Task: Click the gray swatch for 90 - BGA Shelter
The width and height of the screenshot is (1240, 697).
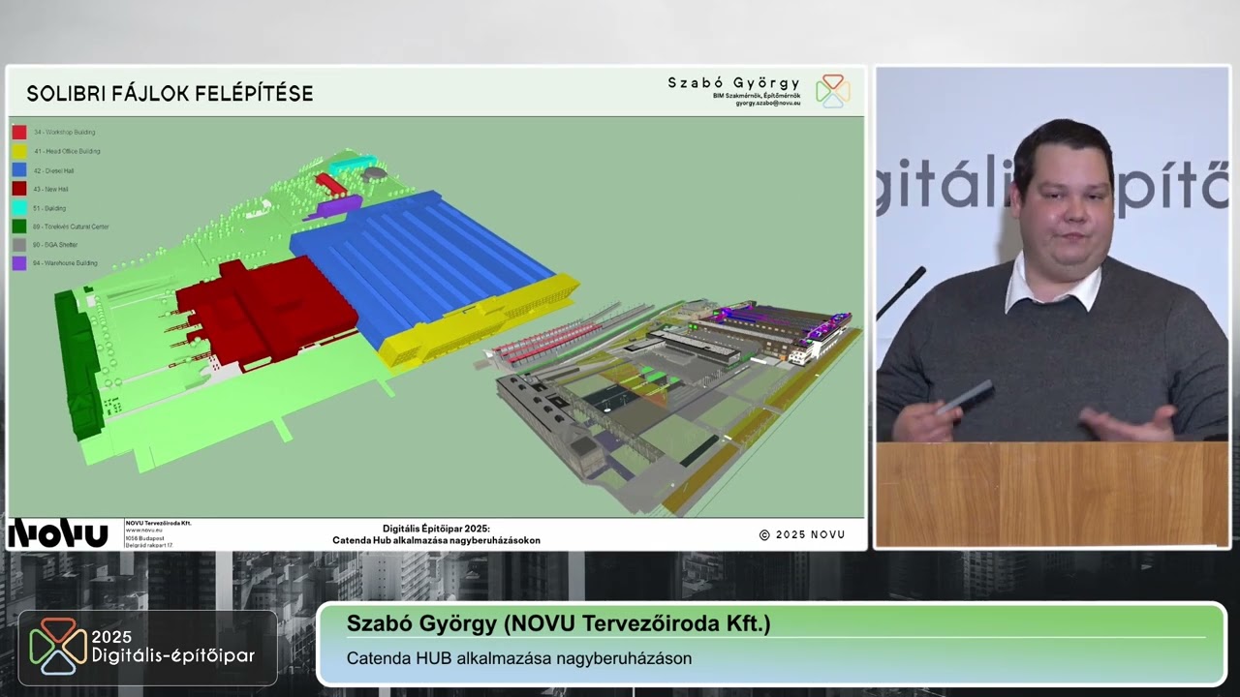Action: [x=18, y=245]
